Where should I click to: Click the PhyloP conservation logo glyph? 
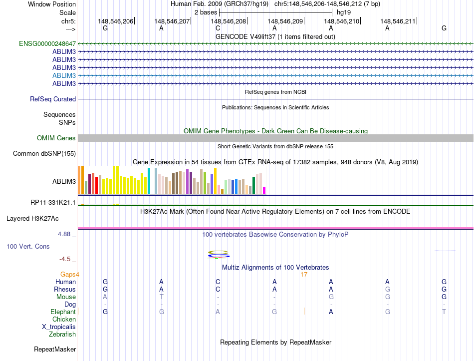(x=219, y=255)
